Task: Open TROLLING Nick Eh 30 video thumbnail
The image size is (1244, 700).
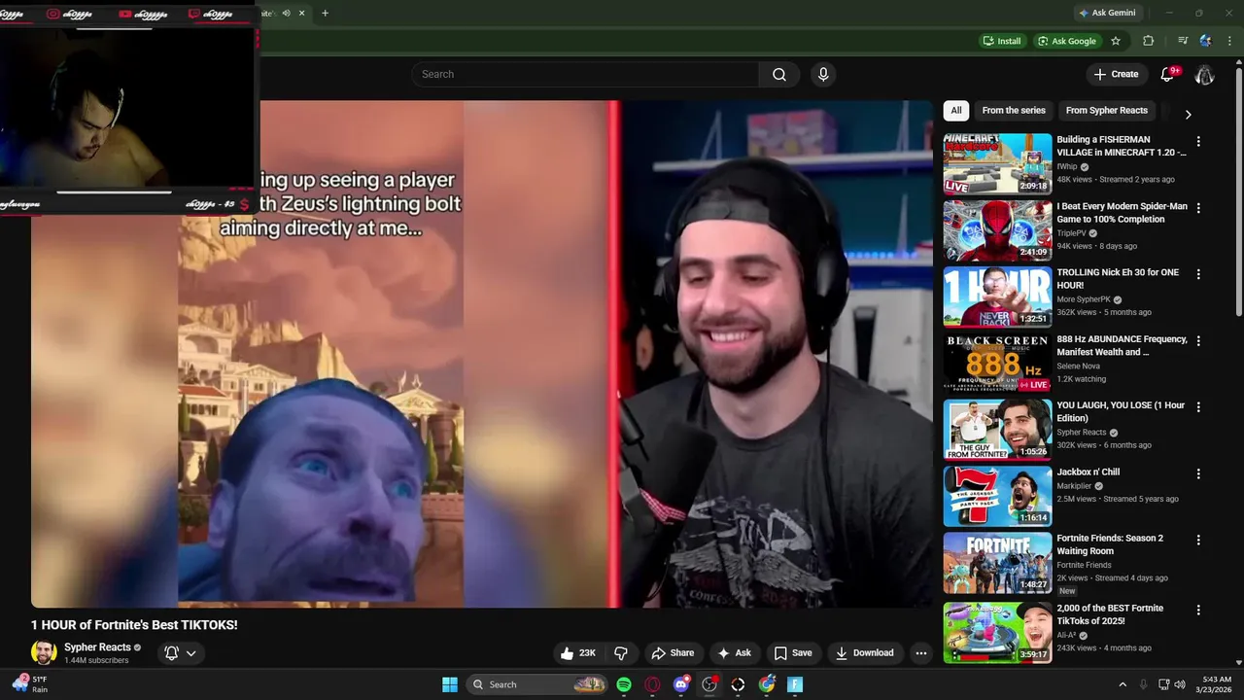Action: coord(997,297)
